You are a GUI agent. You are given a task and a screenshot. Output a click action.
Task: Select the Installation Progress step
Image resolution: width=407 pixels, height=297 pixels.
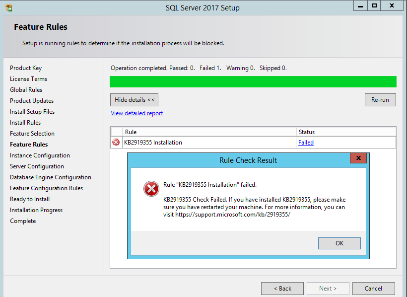pyautogui.click(x=36, y=210)
